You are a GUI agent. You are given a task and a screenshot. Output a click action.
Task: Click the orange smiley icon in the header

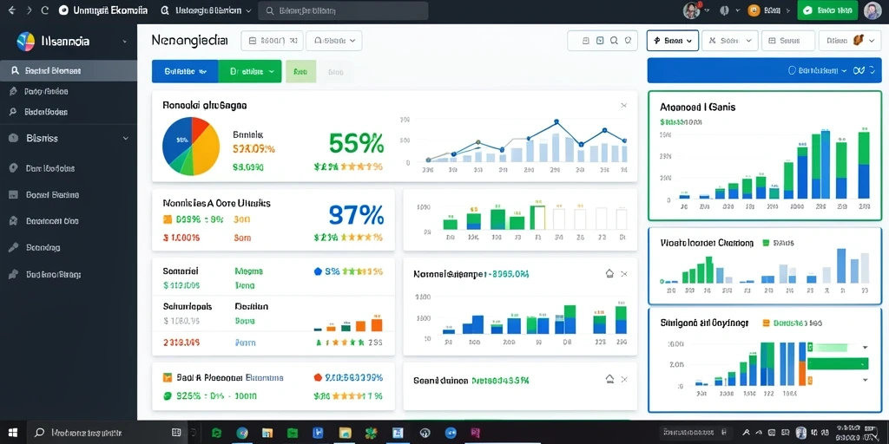click(x=754, y=10)
